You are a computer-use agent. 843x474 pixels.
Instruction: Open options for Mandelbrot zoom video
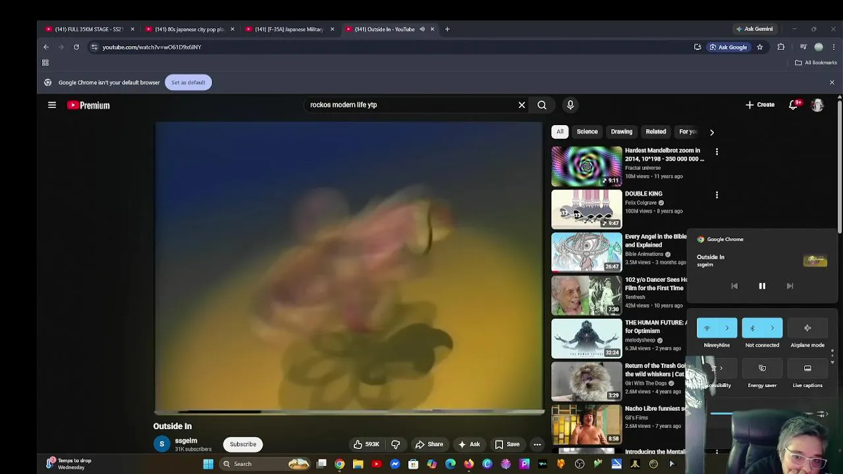click(x=717, y=152)
